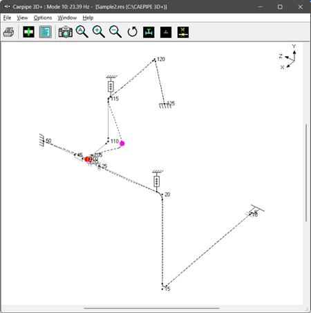Image resolution: width=311 pixels, height=313 pixels.
Task: Click the rotate view icon
Action: (x=133, y=32)
